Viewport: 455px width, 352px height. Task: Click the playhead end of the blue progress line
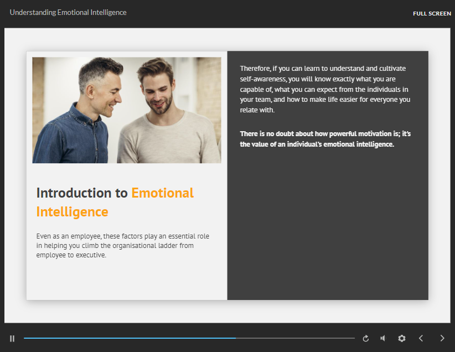235,338
